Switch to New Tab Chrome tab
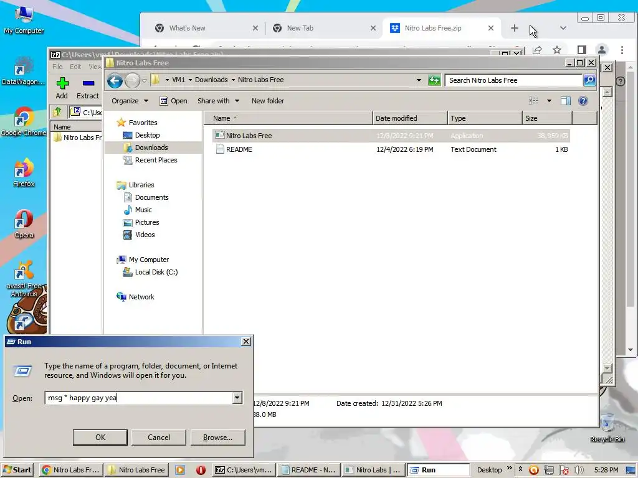 tap(324, 28)
